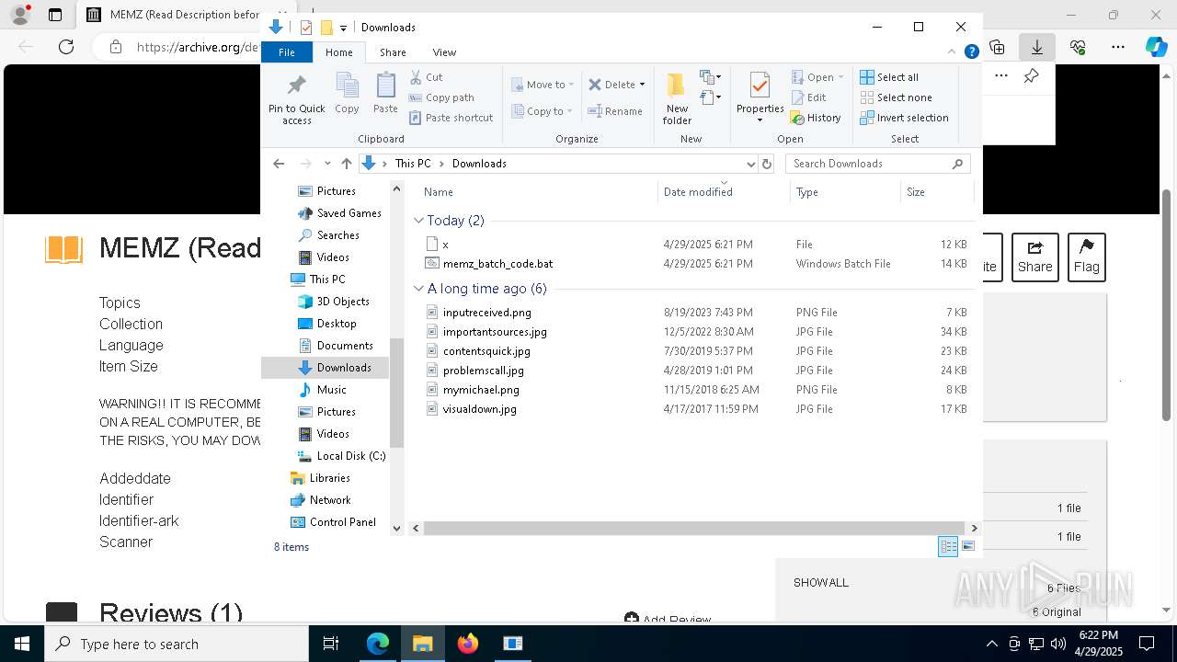The image size is (1177, 662).
Task: Click Share button on archive page
Action: pyautogui.click(x=1034, y=257)
